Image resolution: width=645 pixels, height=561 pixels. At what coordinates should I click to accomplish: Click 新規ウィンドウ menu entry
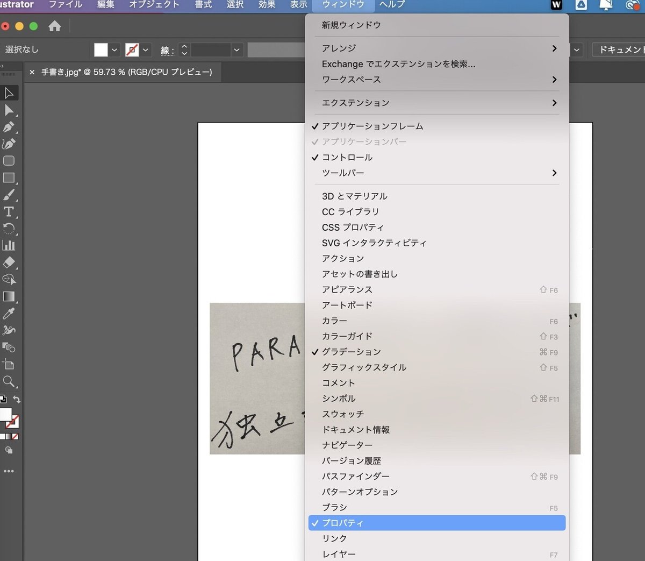point(351,25)
